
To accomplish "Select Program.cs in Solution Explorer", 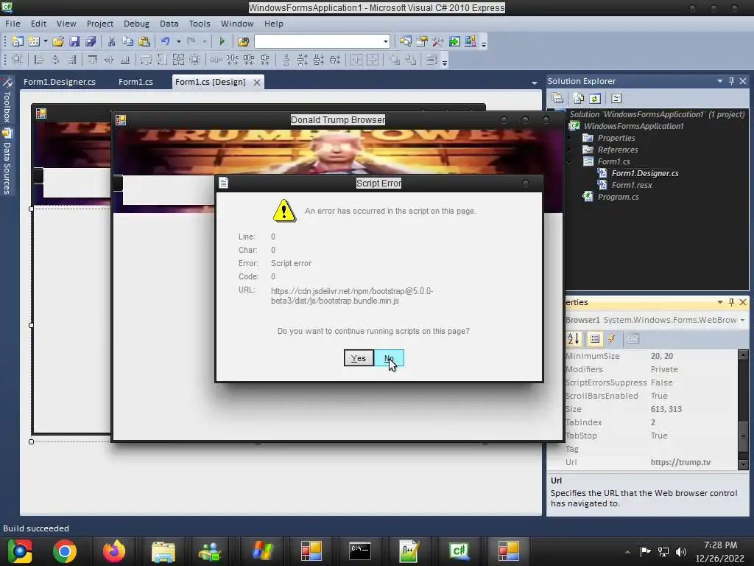I will click(618, 197).
